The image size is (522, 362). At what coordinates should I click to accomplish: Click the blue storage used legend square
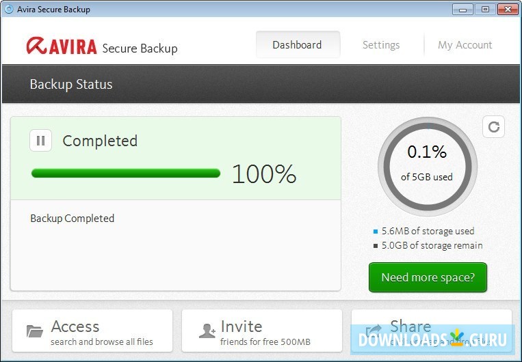[376, 232]
